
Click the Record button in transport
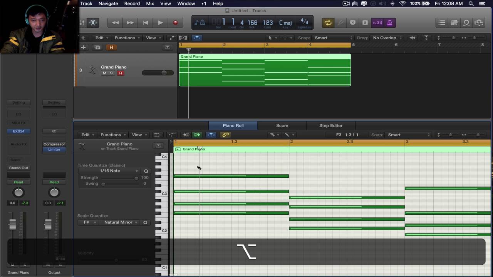point(175,23)
